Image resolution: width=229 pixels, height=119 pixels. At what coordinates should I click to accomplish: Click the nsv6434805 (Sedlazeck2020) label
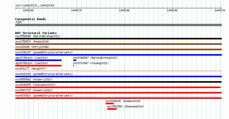point(36,85)
